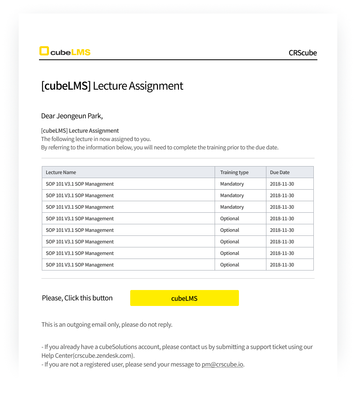Select the Due Date column header

[280, 172]
